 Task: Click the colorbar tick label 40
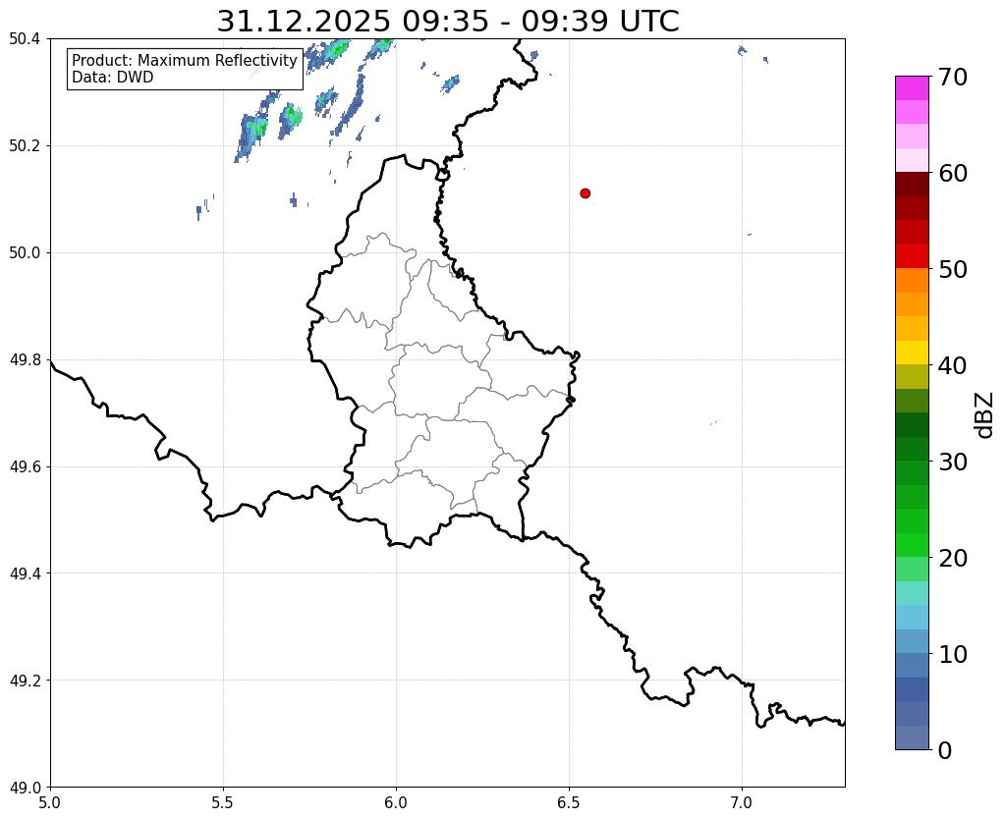point(953,365)
